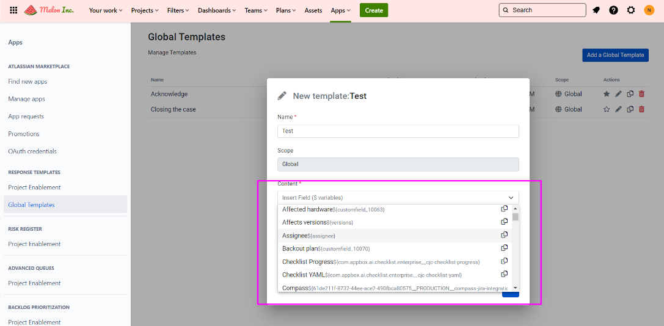Copy the Checklist YAML field variable
This screenshot has height=326, width=664.
coord(505,274)
